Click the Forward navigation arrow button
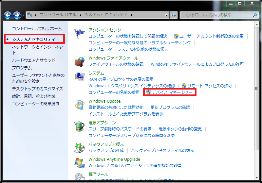The height and width of the screenshot is (183, 262). pyautogui.click(x=17, y=15)
